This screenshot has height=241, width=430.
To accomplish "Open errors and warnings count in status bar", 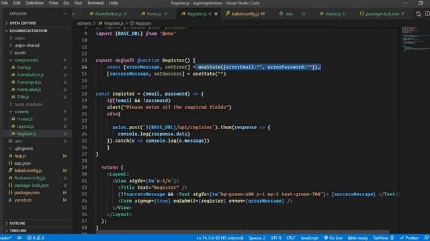I will click(x=36, y=238).
